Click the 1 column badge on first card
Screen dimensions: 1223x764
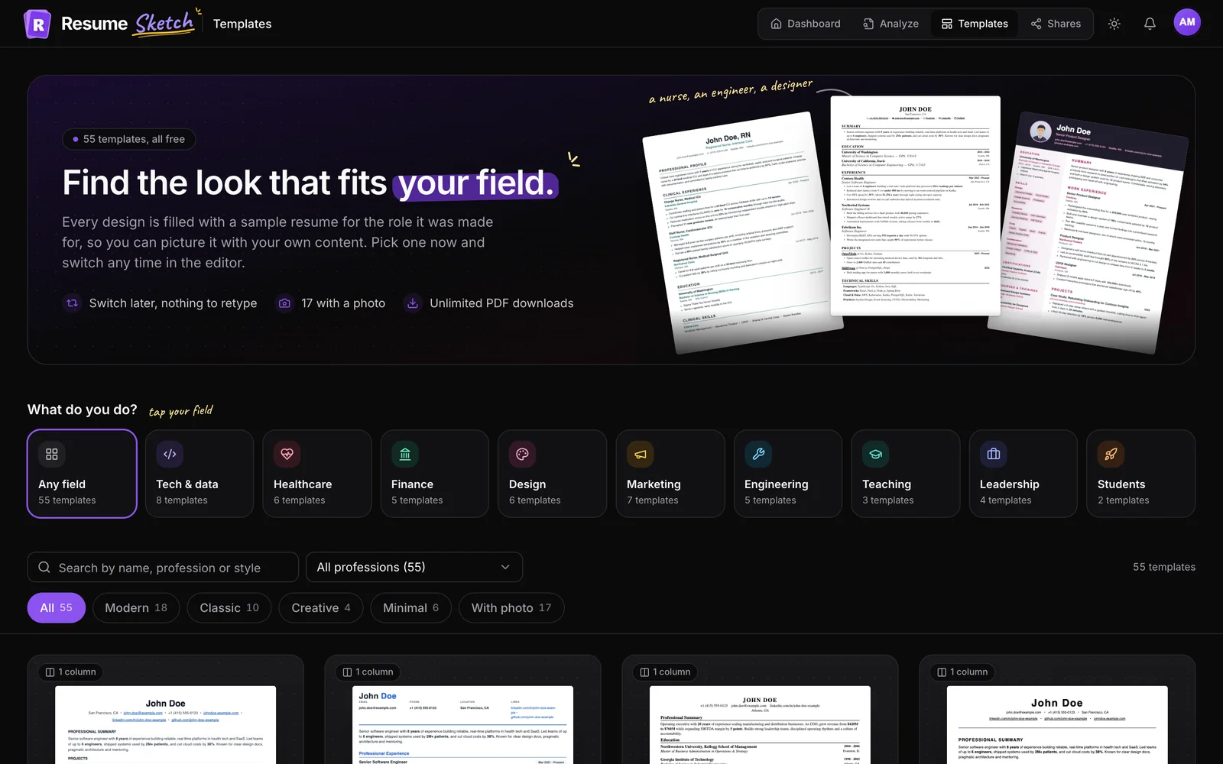[x=70, y=672]
